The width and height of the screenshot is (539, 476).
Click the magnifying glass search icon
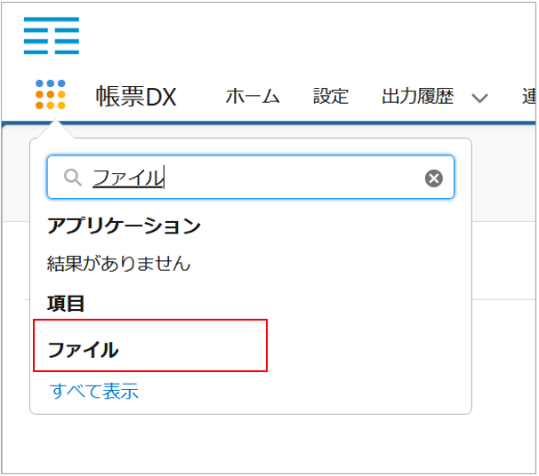coord(72,178)
